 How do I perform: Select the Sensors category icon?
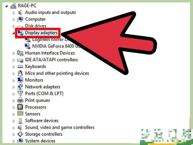tap(20, 114)
